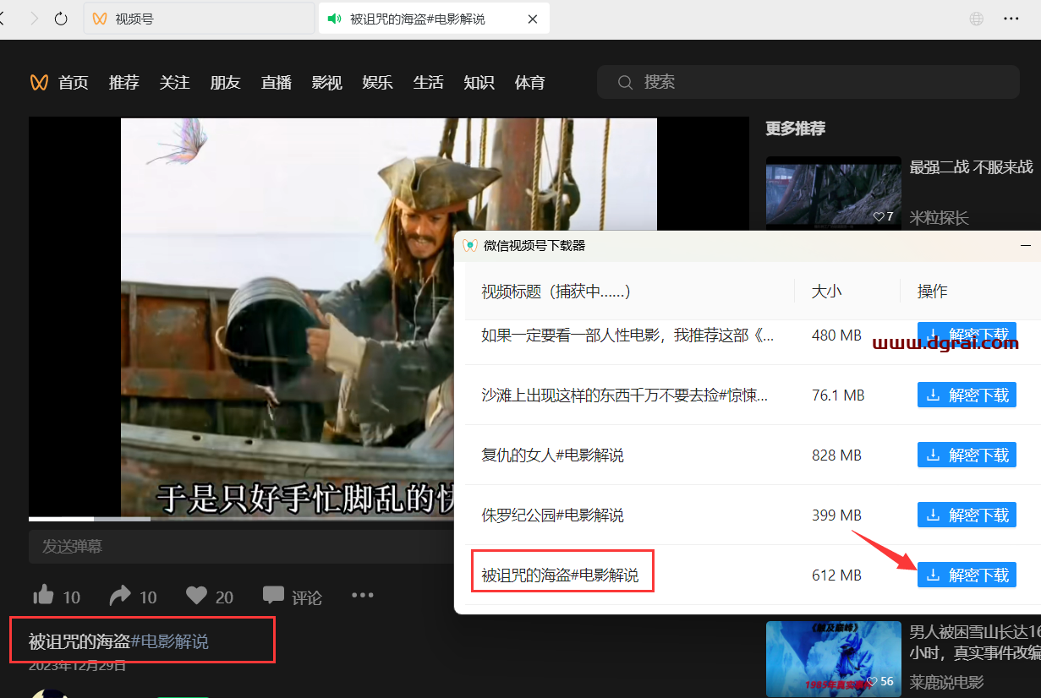Open the 娱乐 navigation item
The image size is (1041, 698).
pyautogui.click(x=378, y=83)
